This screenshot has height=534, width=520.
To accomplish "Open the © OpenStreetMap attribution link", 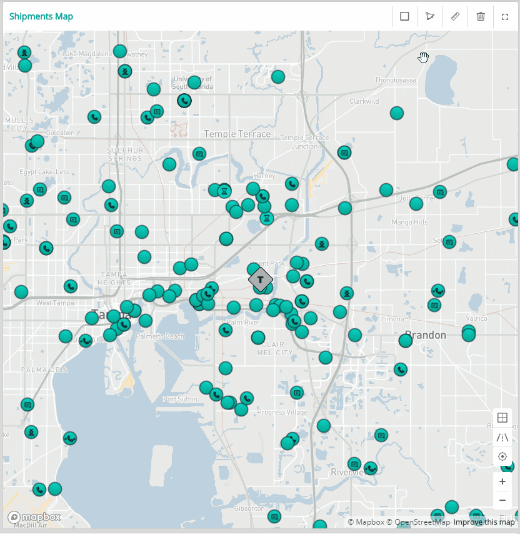I will tap(418, 522).
